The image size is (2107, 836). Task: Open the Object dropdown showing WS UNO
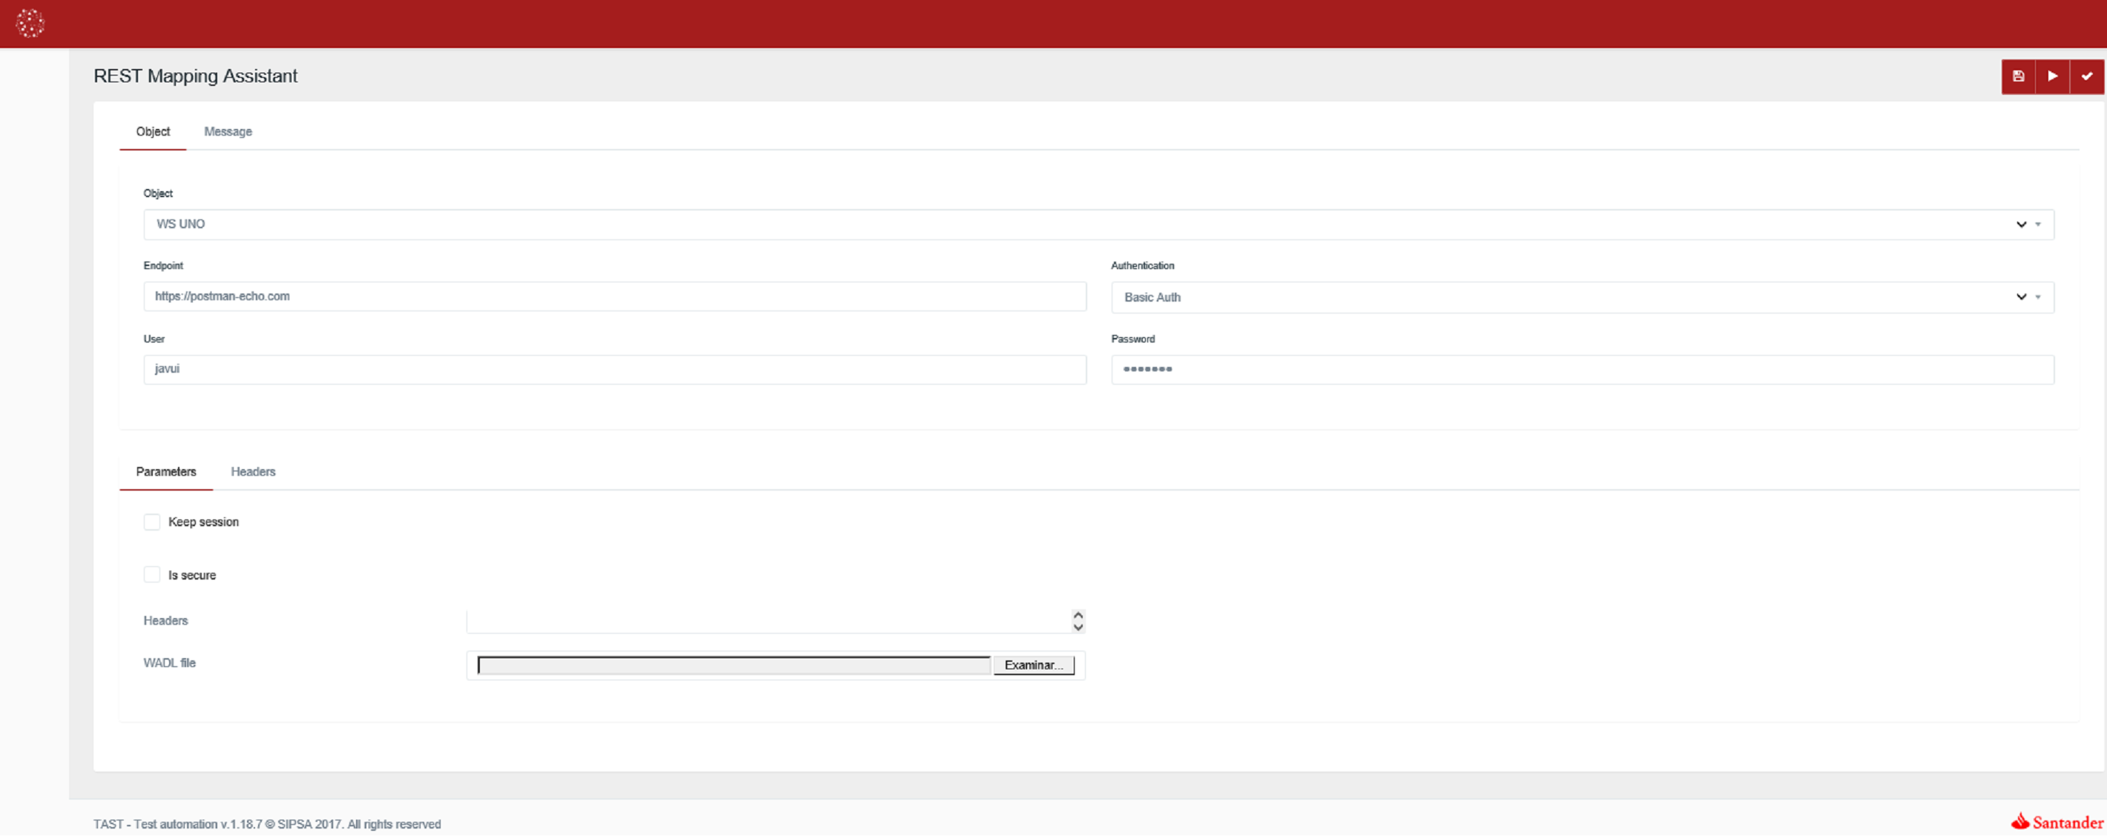(1098, 224)
